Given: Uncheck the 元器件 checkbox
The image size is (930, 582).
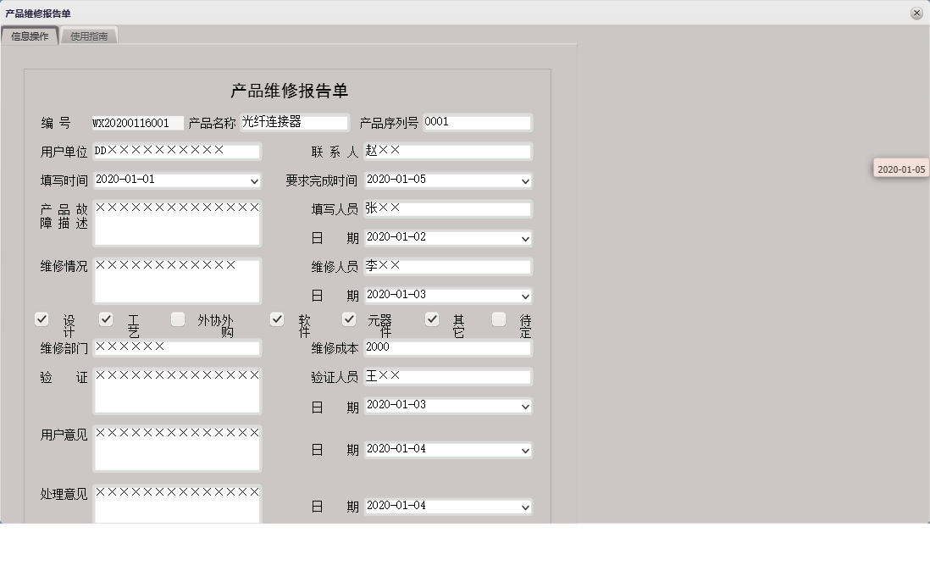Looking at the screenshot, I should point(348,319).
